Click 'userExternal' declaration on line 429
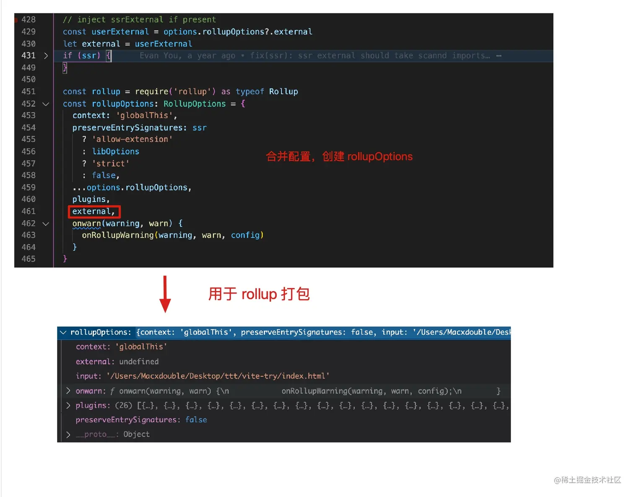 (x=120, y=32)
